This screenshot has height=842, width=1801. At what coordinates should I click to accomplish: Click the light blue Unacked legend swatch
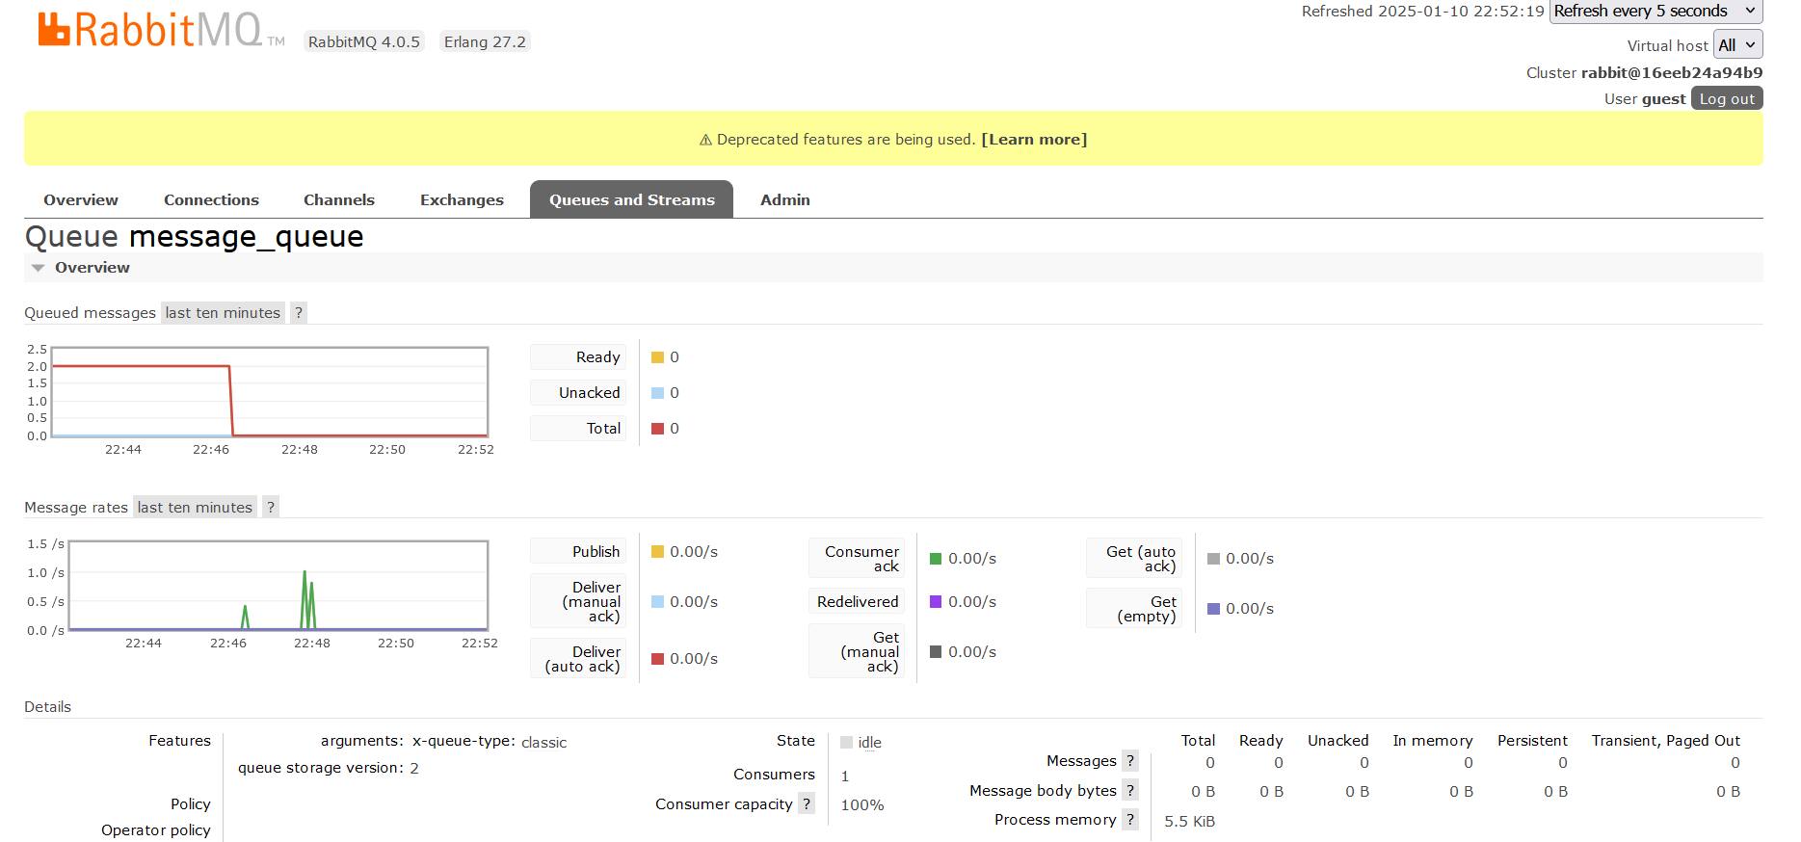click(657, 393)
